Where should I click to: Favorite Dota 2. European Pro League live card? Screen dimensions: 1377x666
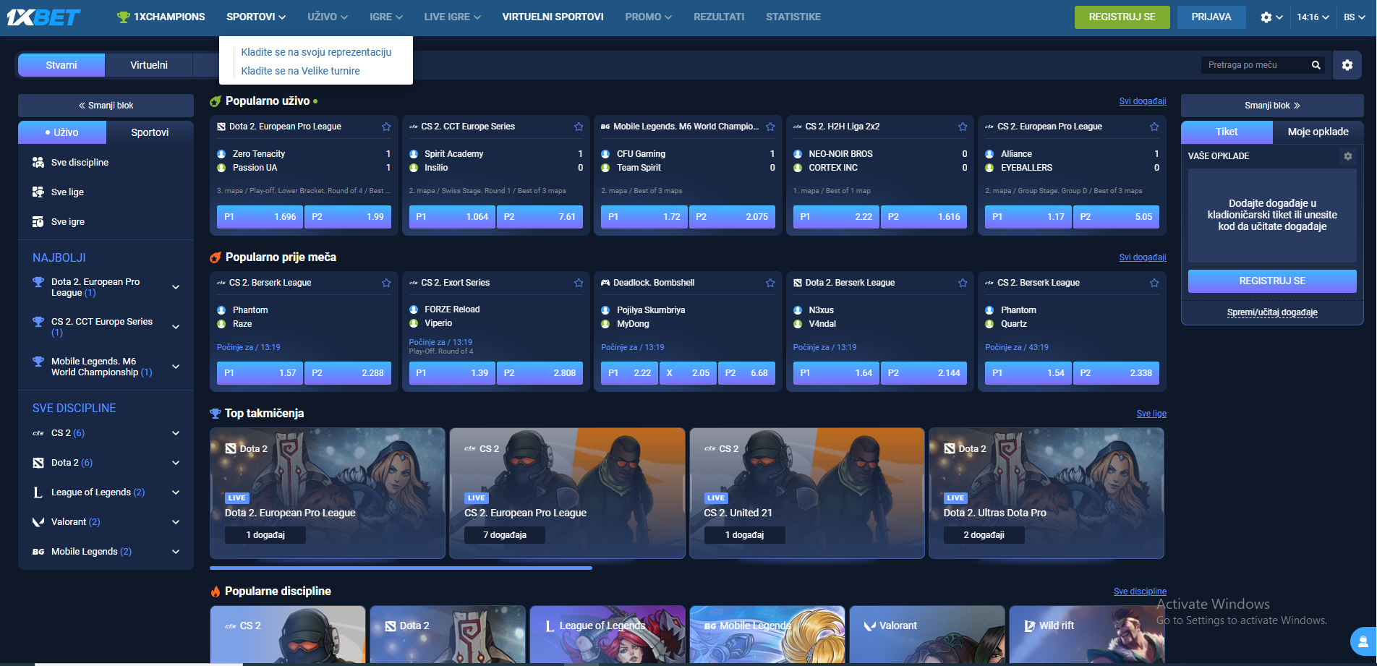click(x=386, y=127)
